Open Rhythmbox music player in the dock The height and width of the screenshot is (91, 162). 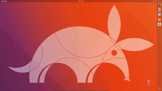[x=159, y=10]
